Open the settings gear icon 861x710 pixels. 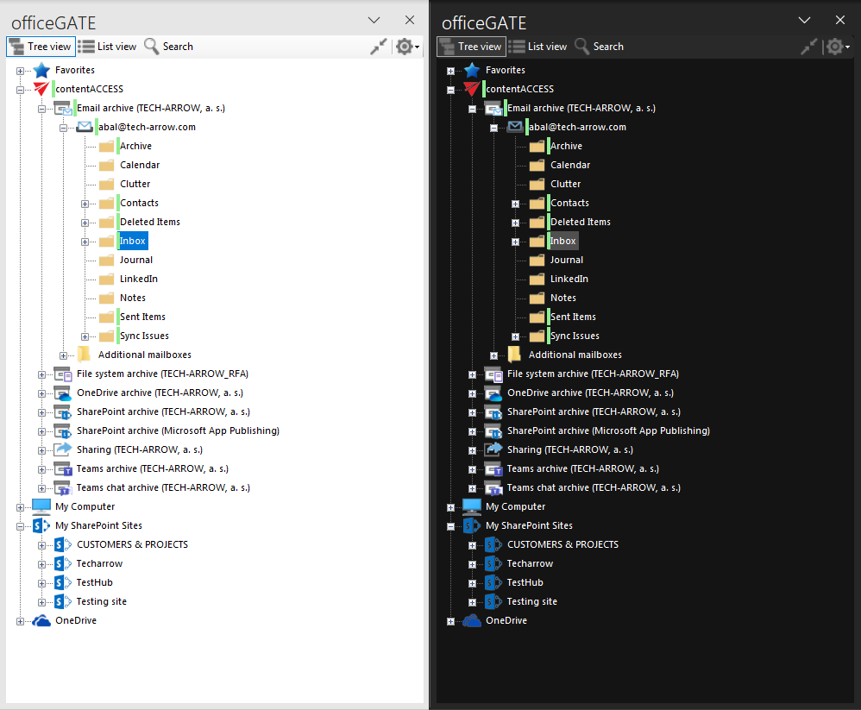tap(402, 47)
